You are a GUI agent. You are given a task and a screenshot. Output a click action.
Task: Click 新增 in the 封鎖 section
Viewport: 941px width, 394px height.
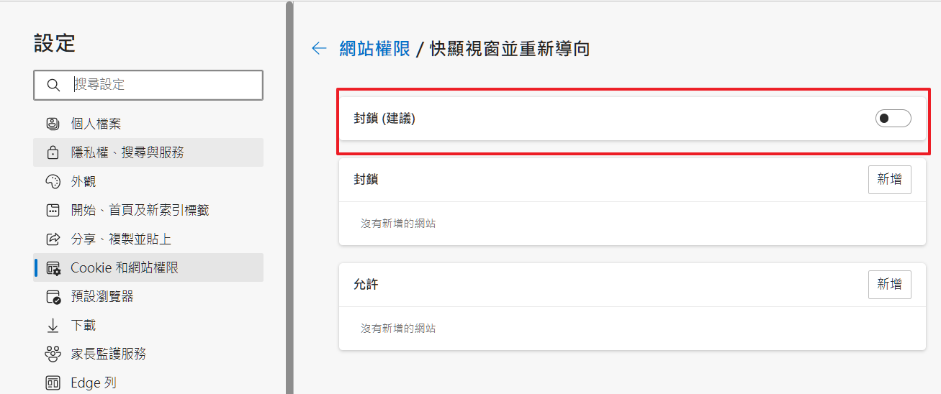coord(889,180)
